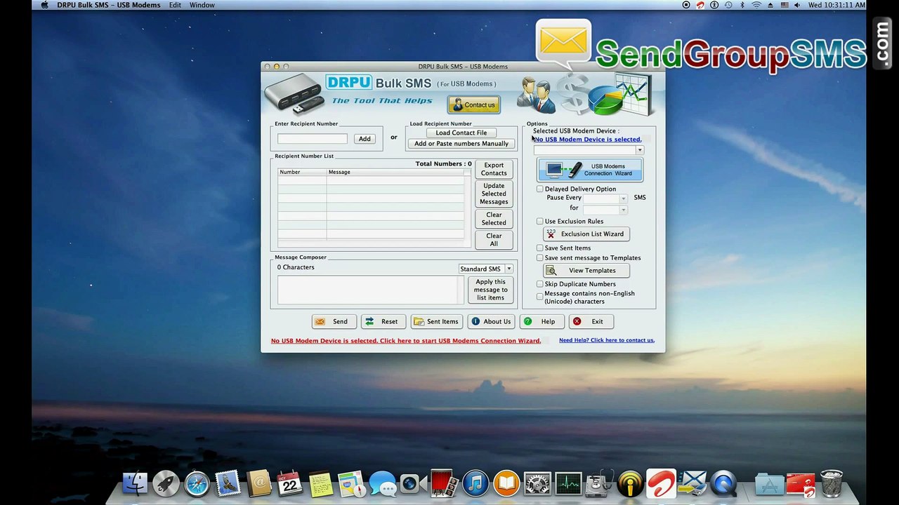Click the Bluetooth menu bar icon
The image size is (899, 505).
click(x=742, y=5)
